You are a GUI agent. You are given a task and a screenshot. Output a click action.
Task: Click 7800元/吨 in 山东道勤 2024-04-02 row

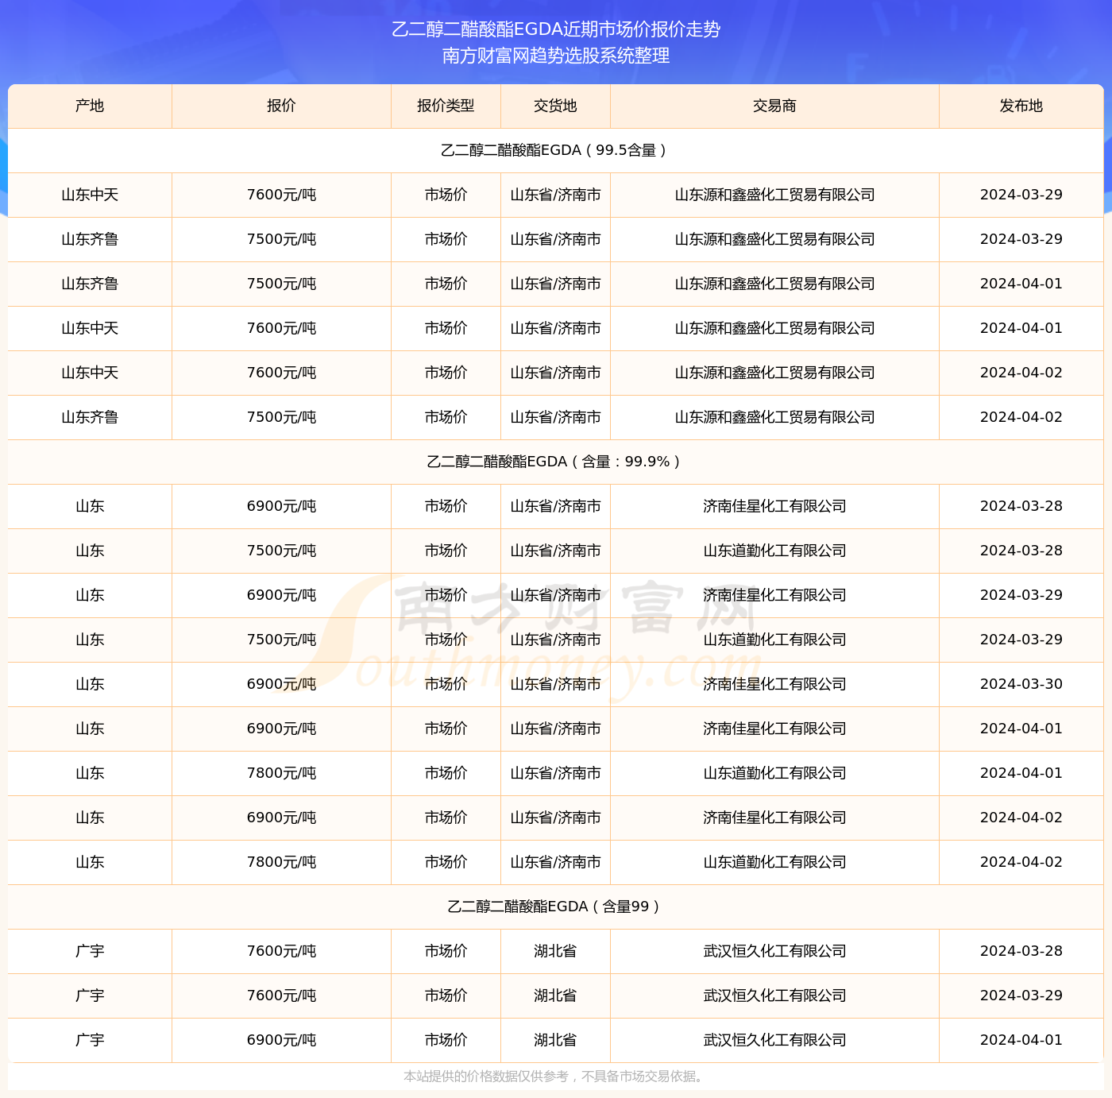click(281, 862)
